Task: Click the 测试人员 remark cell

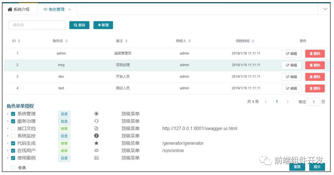Action: (x=123, y=88)
